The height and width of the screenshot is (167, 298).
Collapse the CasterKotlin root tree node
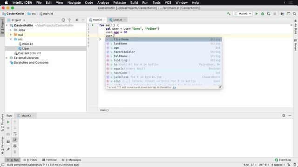point(7,26)
